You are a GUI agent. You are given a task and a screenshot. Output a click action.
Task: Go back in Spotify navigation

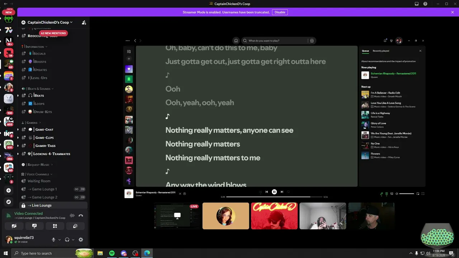tap(135, 41)
